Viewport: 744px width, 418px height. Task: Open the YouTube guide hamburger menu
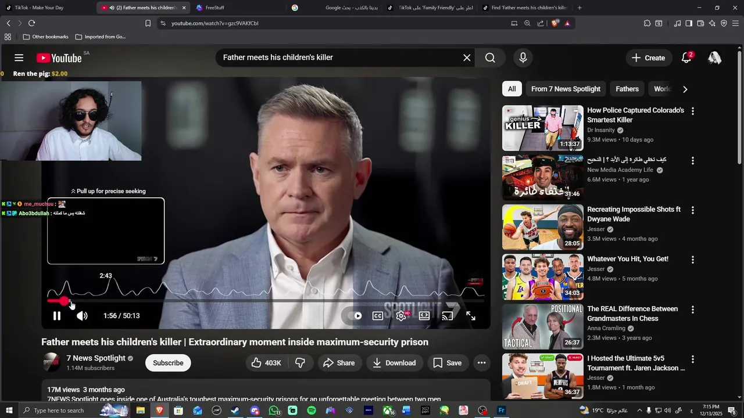[19, 58]
